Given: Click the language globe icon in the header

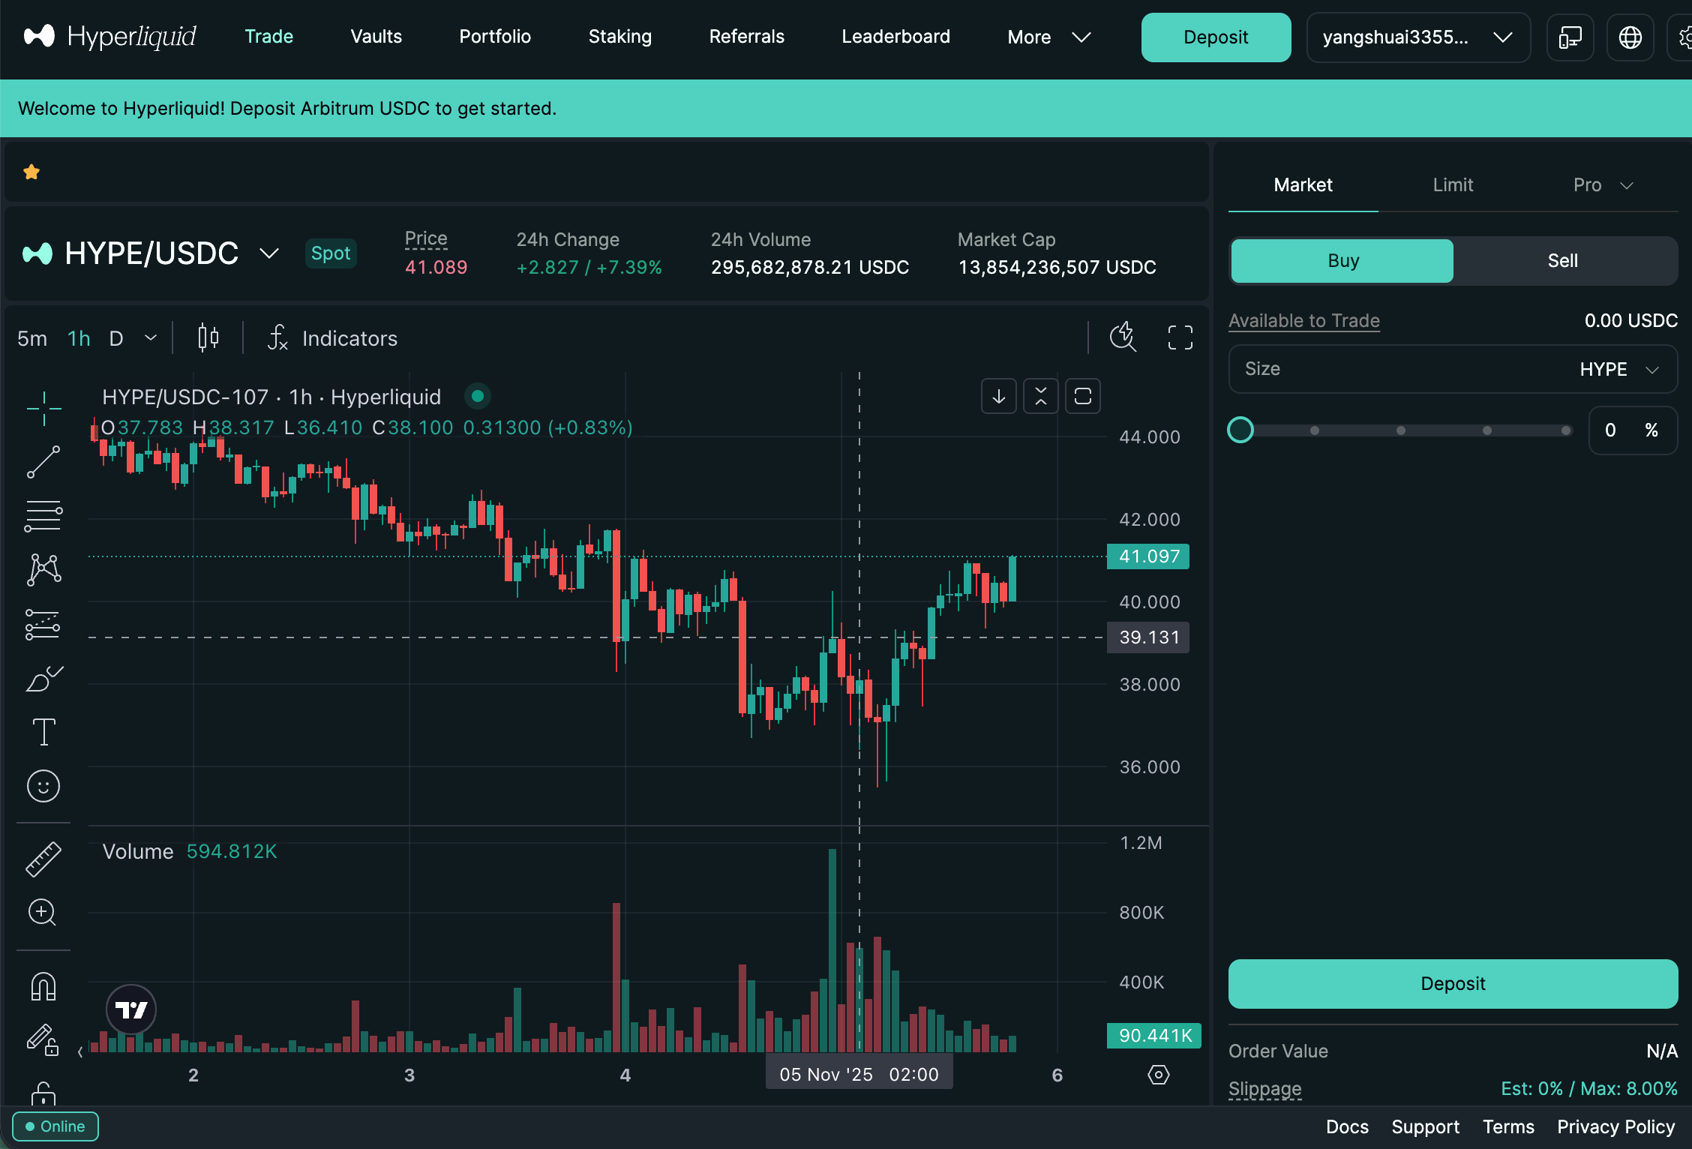Looking at the screenshot, I should pos(1630,37).
